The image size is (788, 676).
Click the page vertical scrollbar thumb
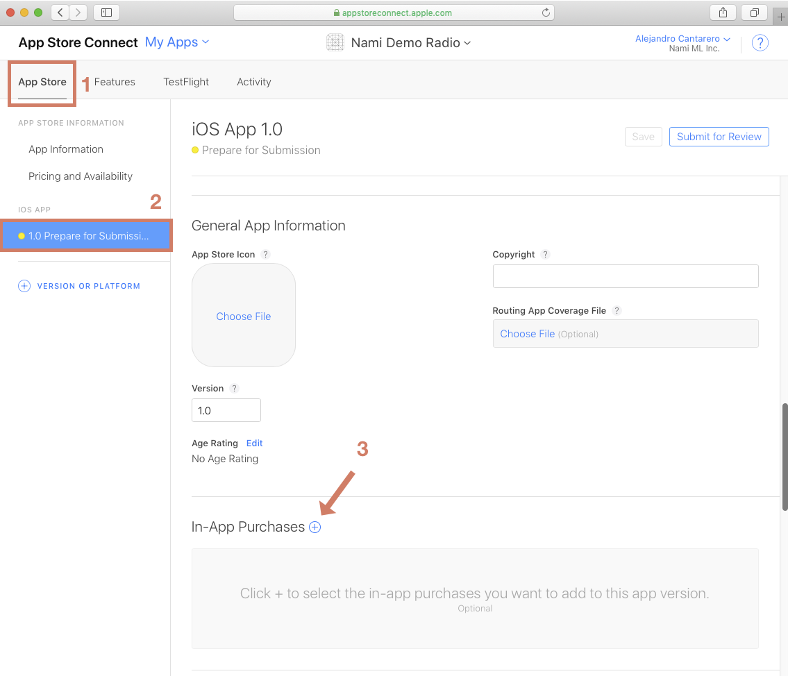tap(785, 457)
